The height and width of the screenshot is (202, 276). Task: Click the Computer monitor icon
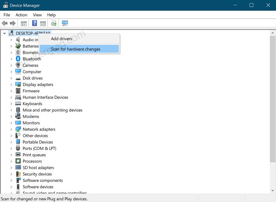pos(18,72)
